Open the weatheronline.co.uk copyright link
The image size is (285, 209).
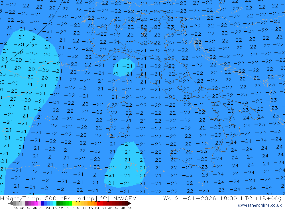[x=260, y=205]
